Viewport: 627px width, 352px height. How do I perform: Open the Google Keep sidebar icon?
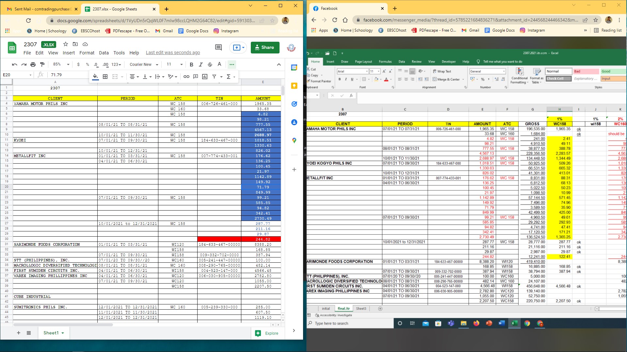pyautogui.click(x=294, y=86)
